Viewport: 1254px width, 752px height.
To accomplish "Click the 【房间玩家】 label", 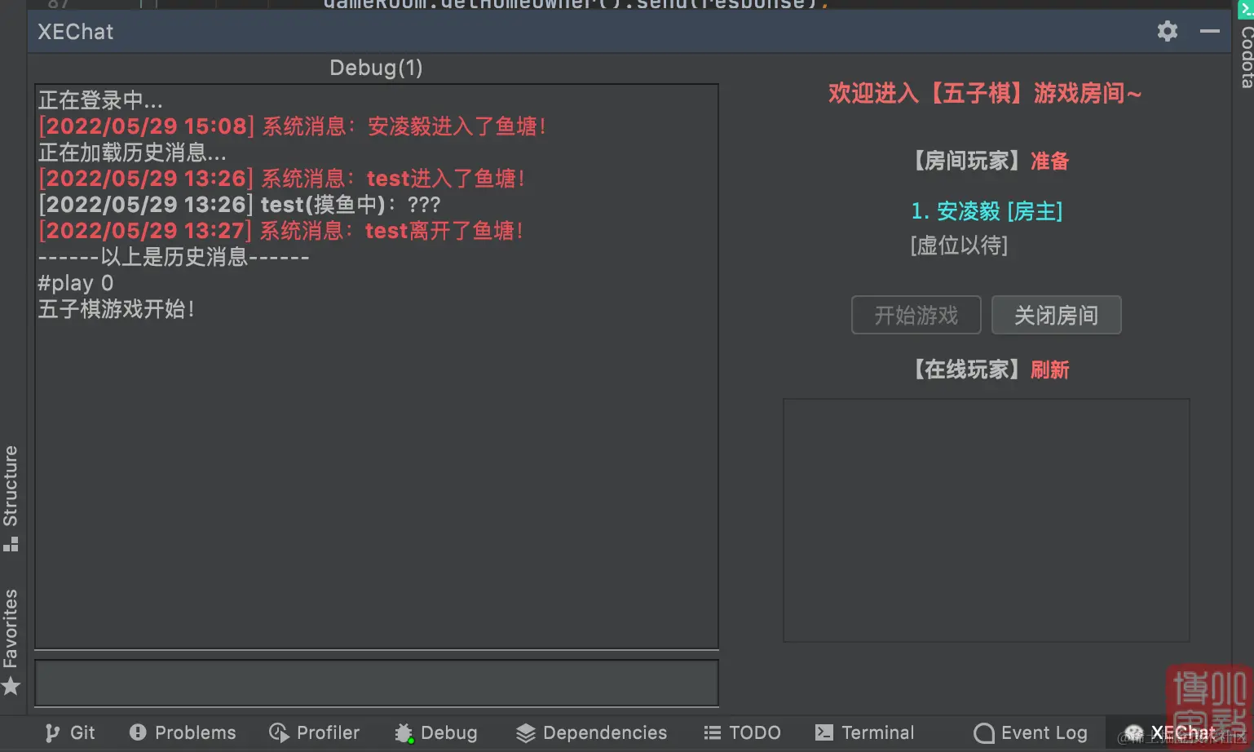I will pyautogui.click(x=966, y=161).
